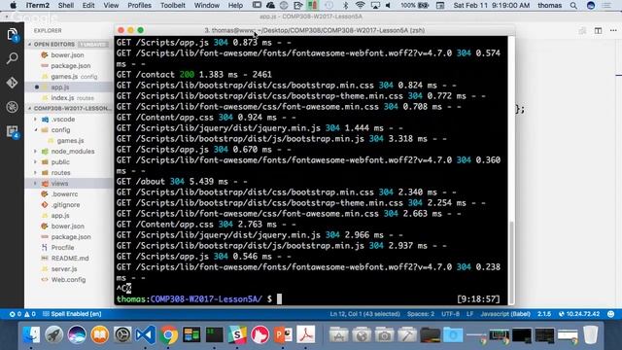Image resolution: width=622 pixels, height=350 pixels.
Task: Open Adobe Acrobat Reader from the Dock
Action: point(306,334)
